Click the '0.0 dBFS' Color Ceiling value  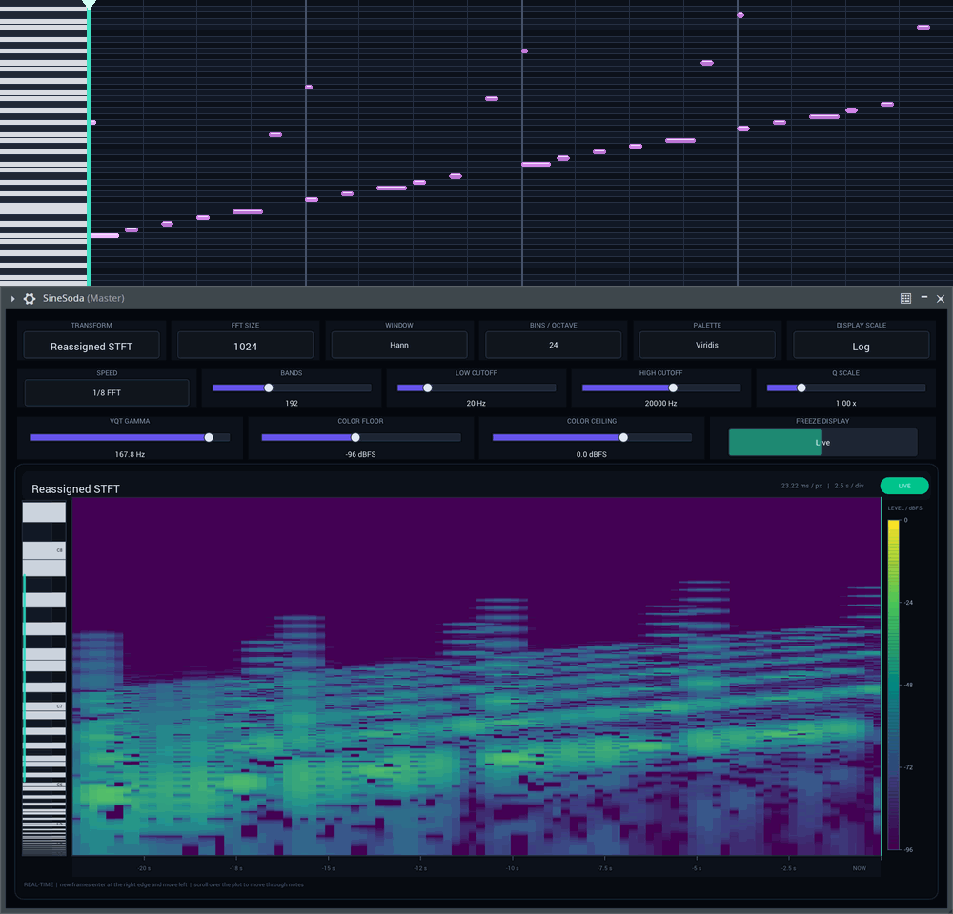point(592,454)
